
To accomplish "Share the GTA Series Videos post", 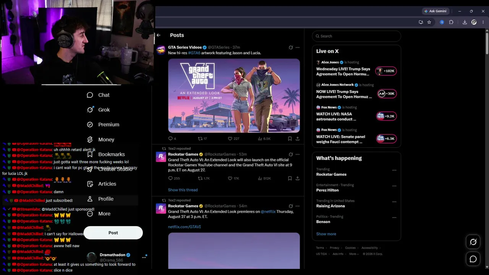I will click(298, 139).
